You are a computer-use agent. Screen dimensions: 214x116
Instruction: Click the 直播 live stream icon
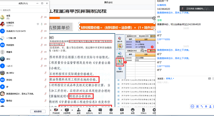coord(122,110)
